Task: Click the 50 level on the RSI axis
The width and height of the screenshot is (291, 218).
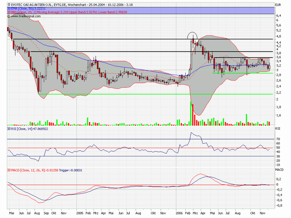Action: [x=278, y=148]
